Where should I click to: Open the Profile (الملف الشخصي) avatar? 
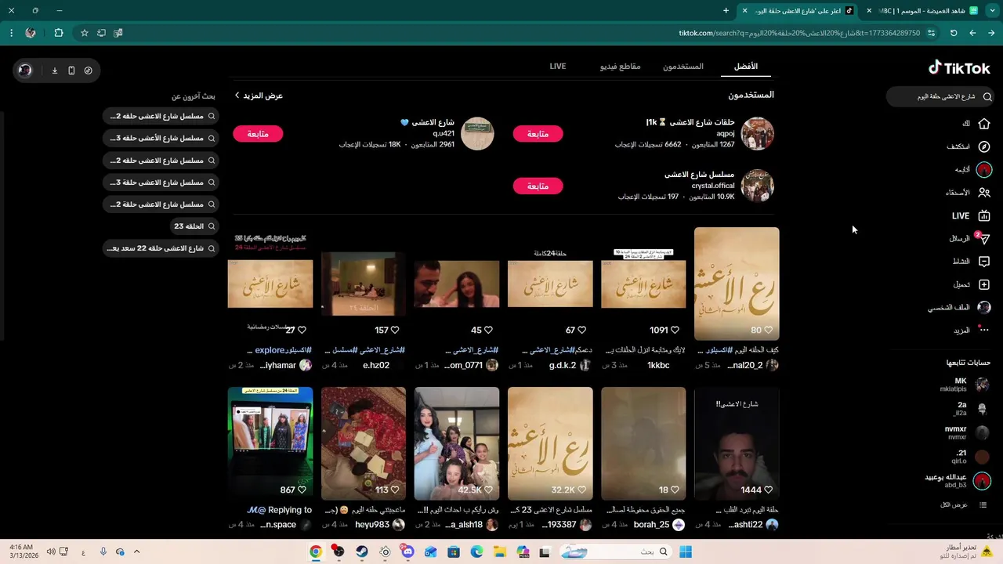984,307
